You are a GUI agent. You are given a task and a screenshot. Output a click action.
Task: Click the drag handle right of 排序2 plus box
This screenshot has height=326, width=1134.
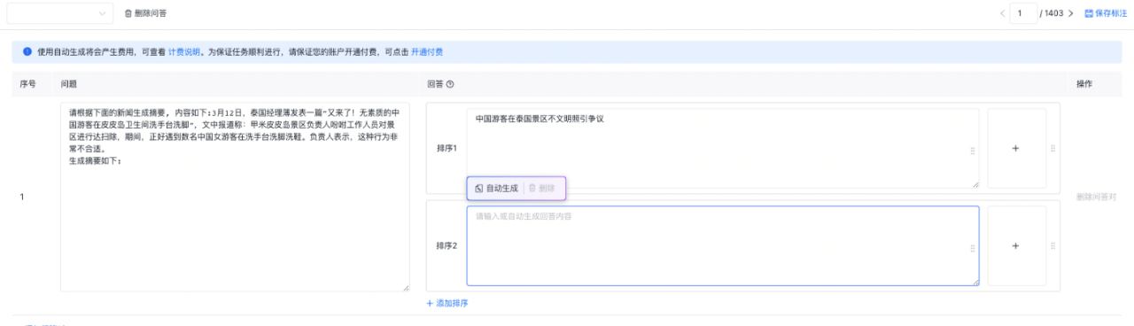click(1052, 246)
